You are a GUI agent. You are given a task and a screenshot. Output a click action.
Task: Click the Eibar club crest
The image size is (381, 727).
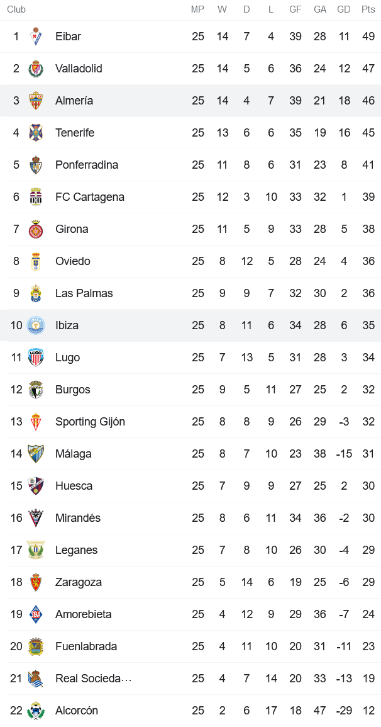click(x=37, y=37)
